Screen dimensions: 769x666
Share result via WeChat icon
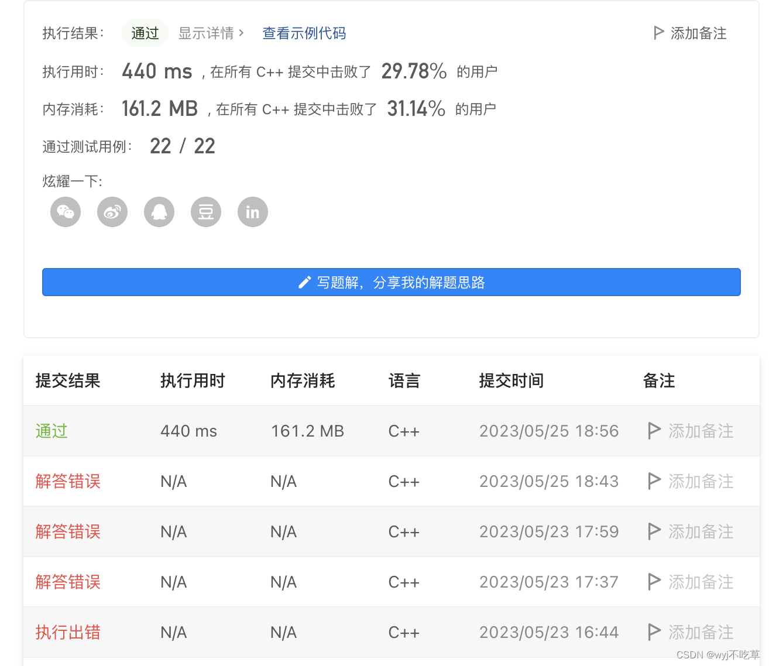[x=66, y=212]
